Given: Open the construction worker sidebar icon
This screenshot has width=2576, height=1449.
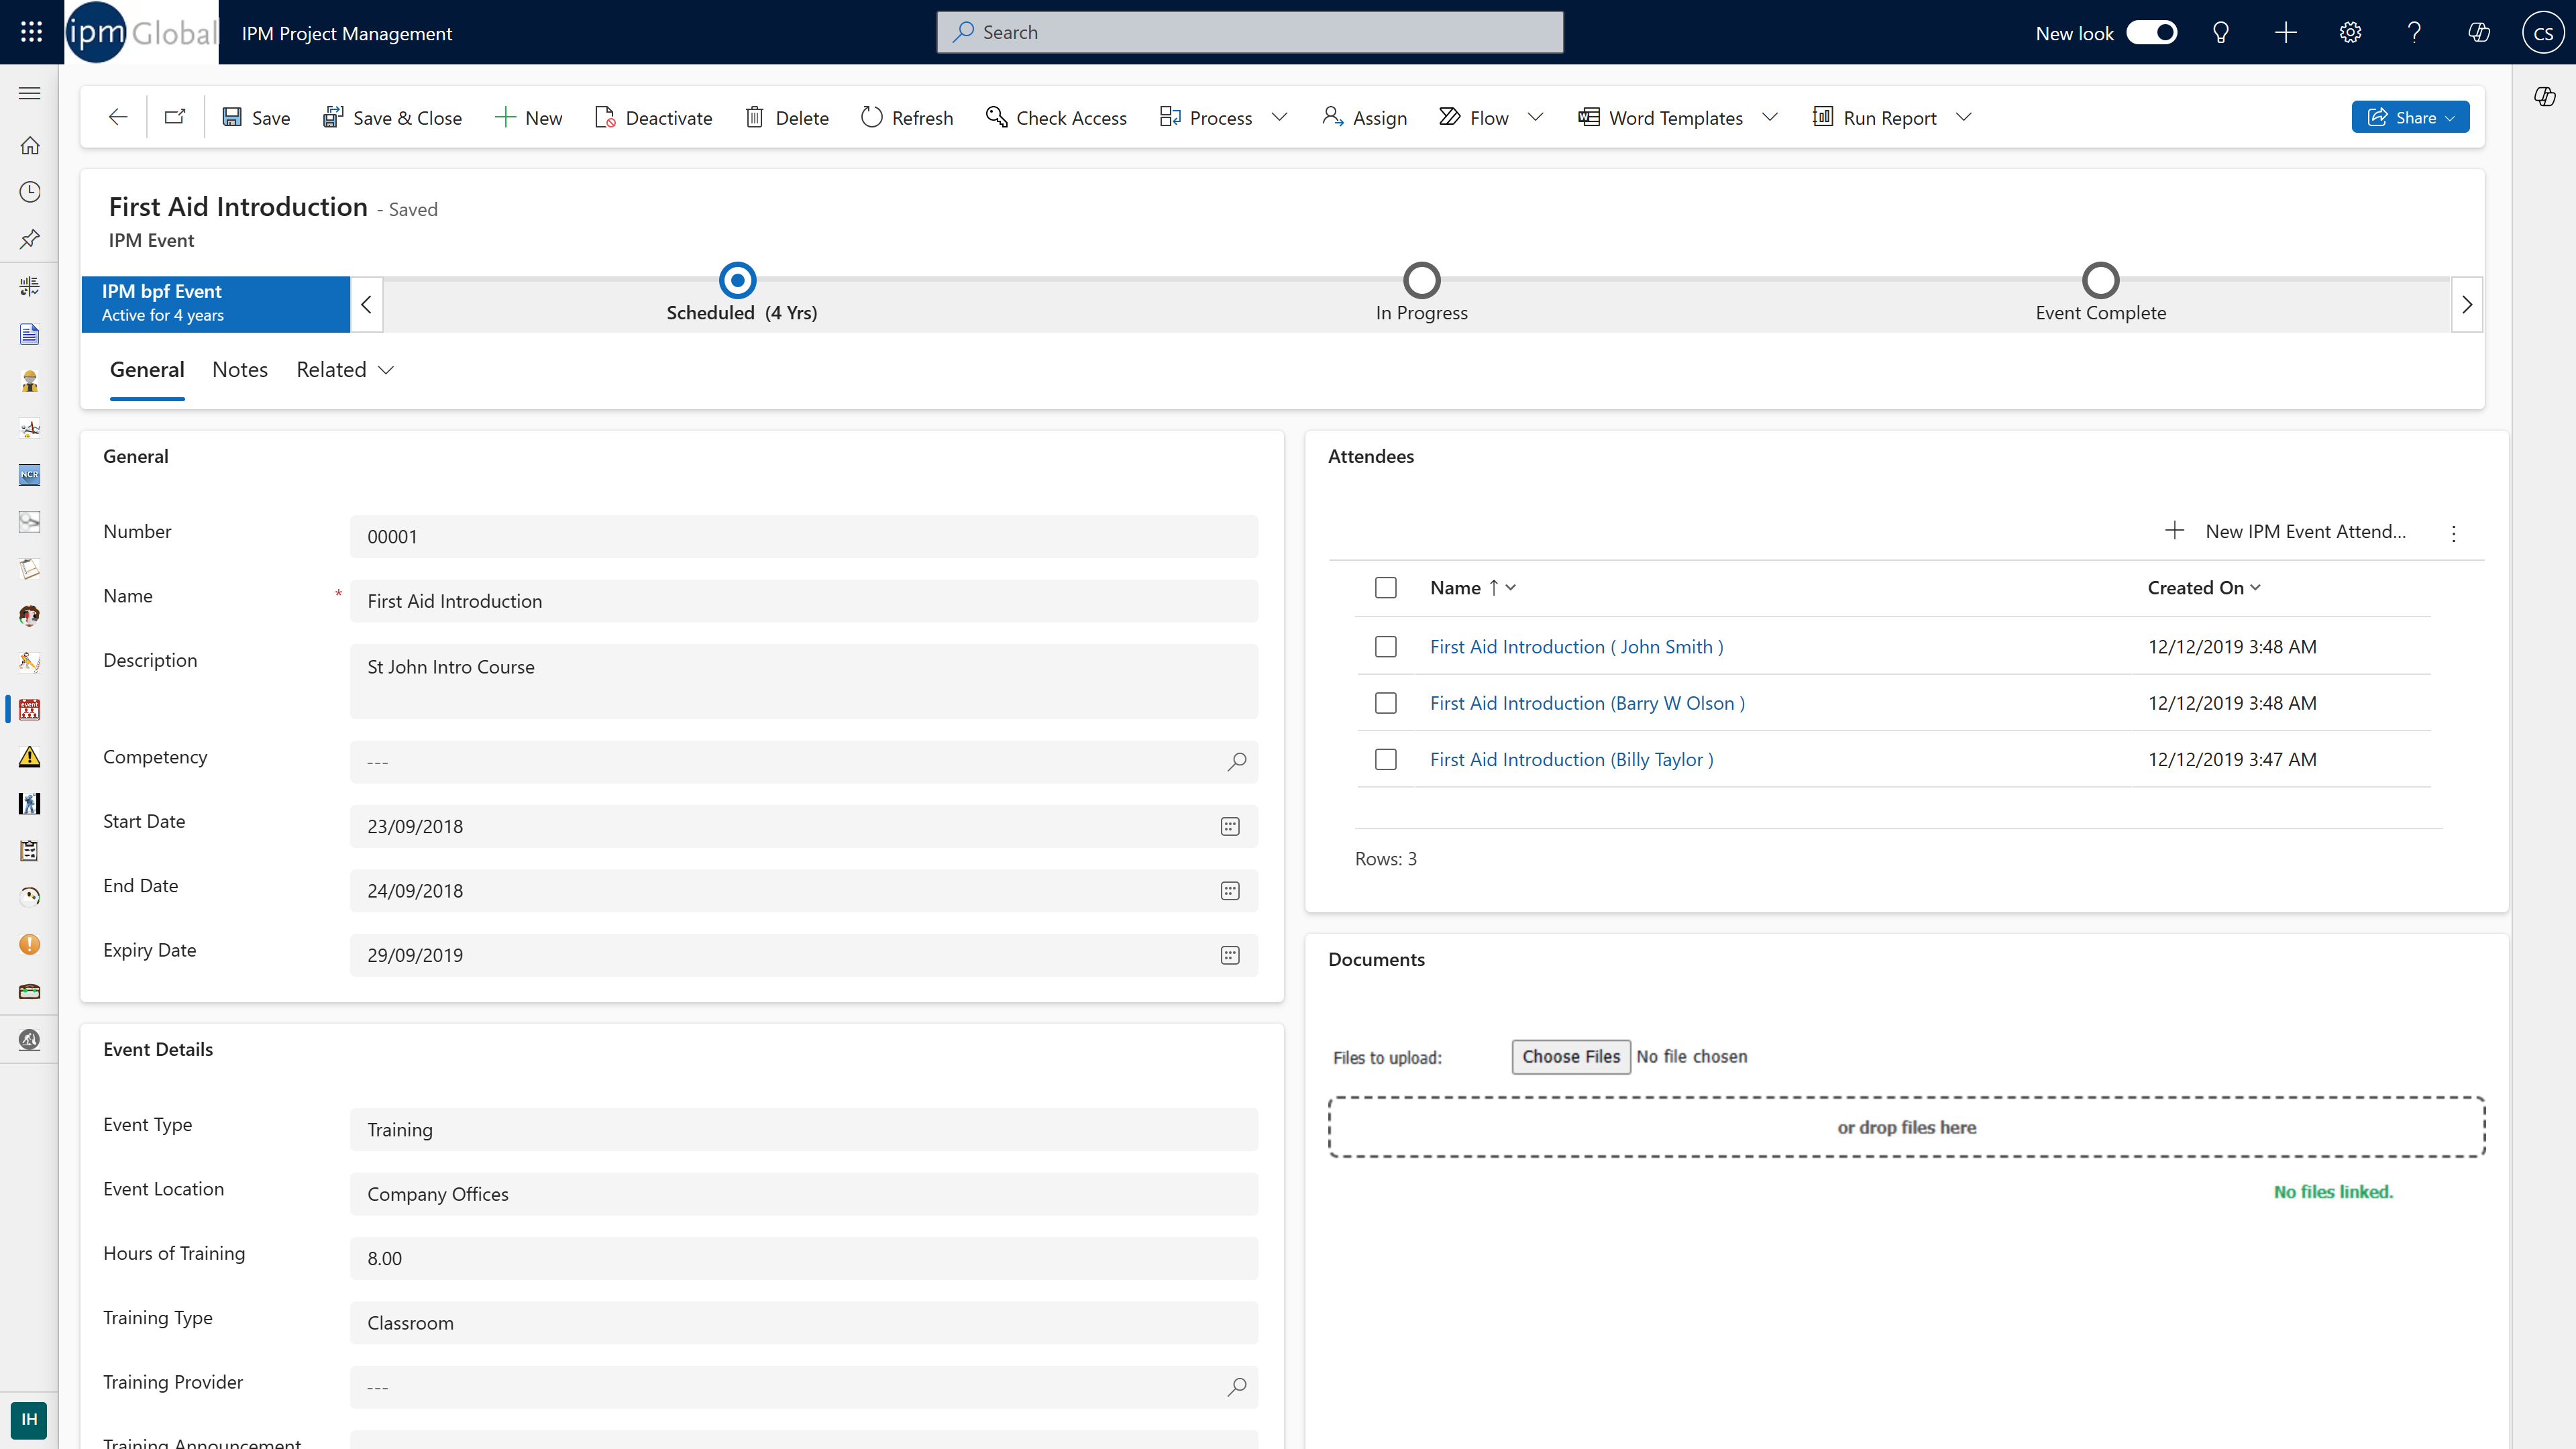Looking at the screenshot, I should tap(30, 380).
